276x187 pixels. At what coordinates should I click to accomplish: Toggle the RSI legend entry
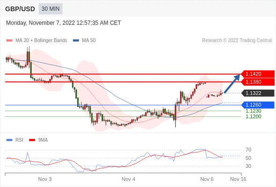[15, 140]
